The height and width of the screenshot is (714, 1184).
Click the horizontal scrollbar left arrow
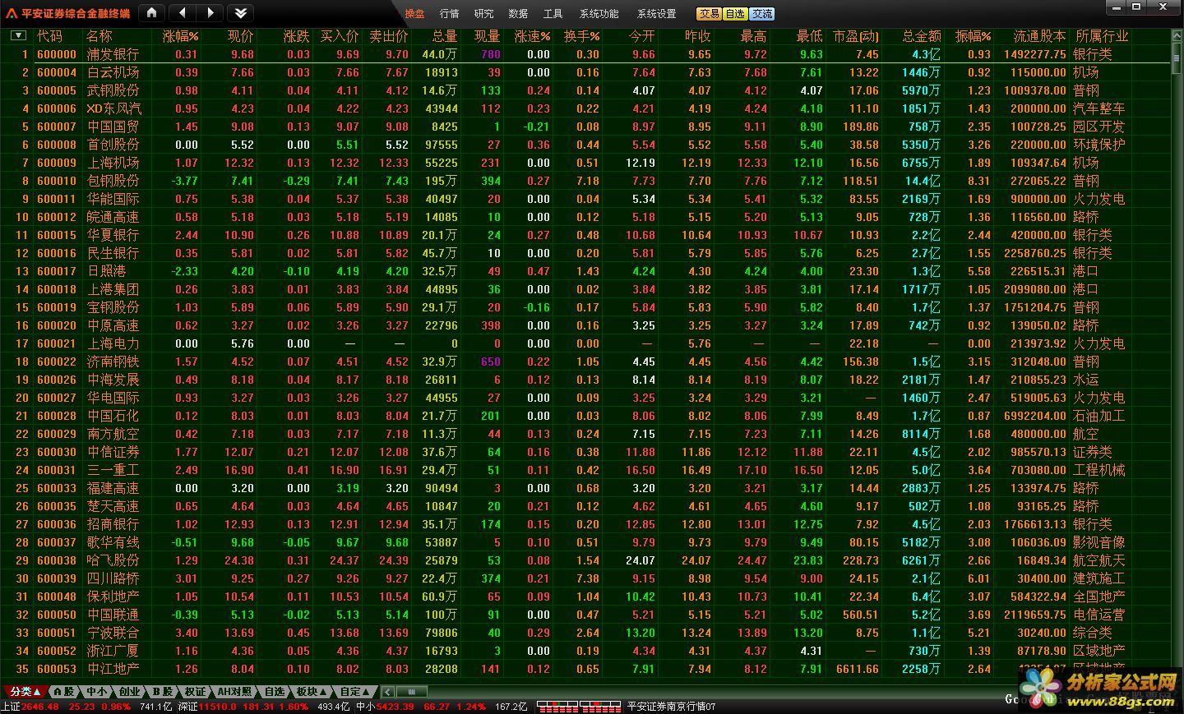click(387, 692)
